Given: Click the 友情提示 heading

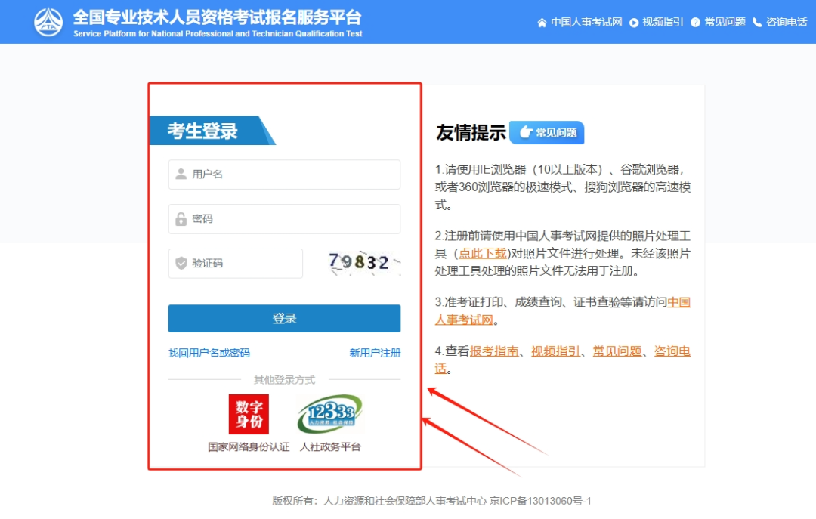Looking at the screenshot, I should (x=471, y=132).
